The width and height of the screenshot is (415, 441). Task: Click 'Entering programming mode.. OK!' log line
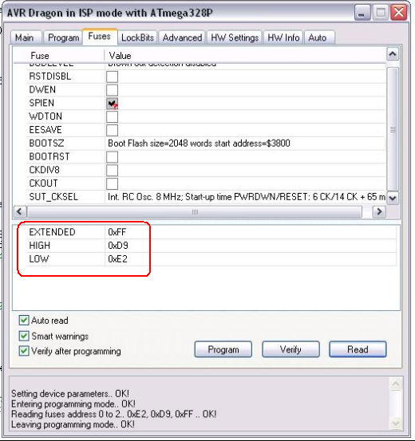(x=73, y=404)
